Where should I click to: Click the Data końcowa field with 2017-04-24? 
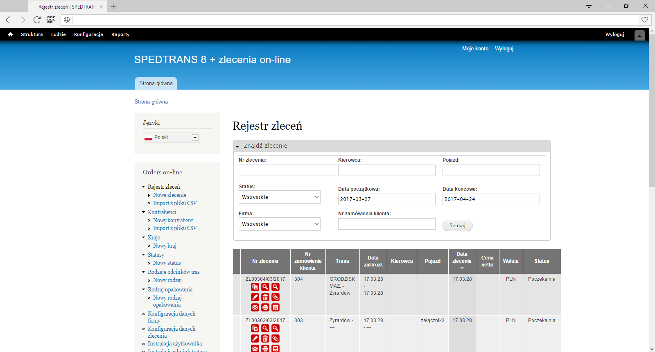coord(491,199)
